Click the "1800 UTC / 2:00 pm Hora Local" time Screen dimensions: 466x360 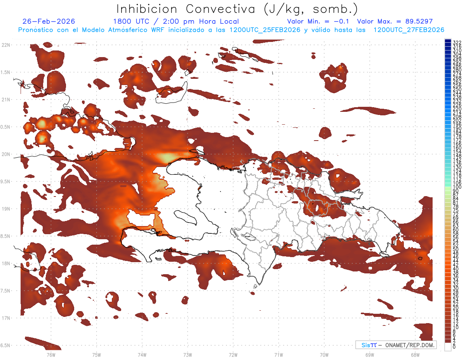coord(176,21)
